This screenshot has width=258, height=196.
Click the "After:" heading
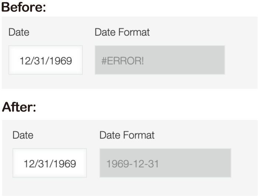[x=19, y=108]
